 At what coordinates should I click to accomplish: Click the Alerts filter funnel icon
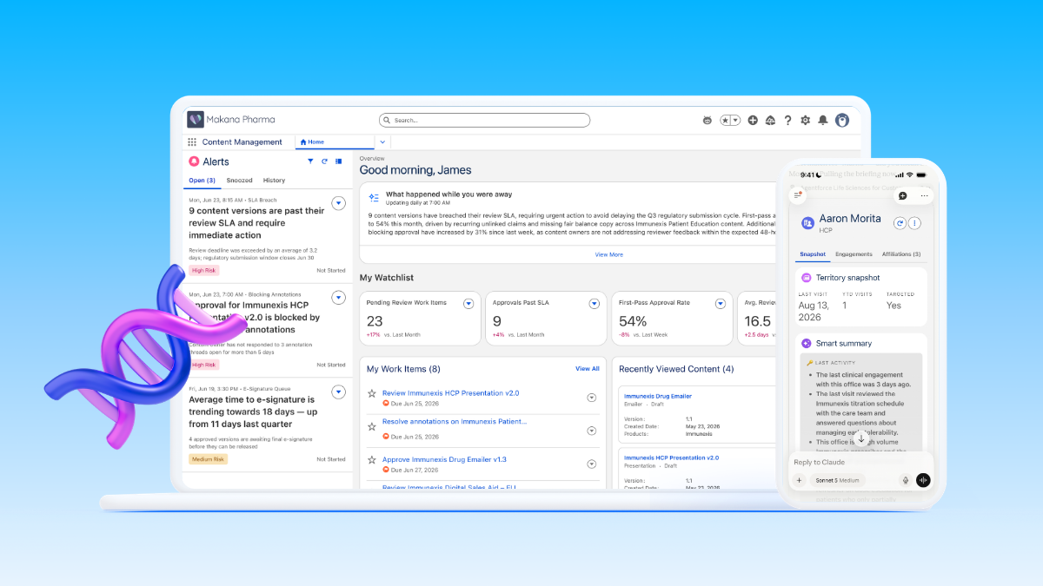coord(311,161)
